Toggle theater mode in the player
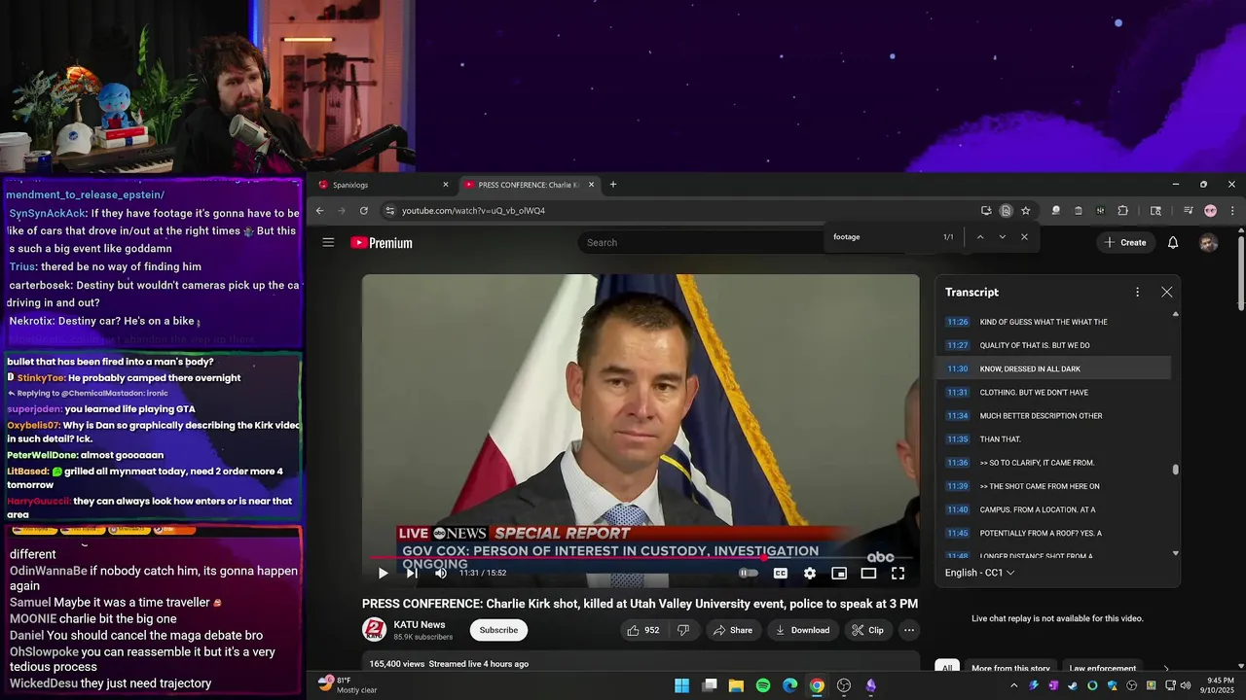The image size is (1246, 700). click(x=868, y=574)
